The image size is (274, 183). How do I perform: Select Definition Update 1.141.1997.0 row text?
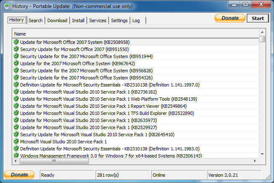pyautogui.click(x=110, y=85)
